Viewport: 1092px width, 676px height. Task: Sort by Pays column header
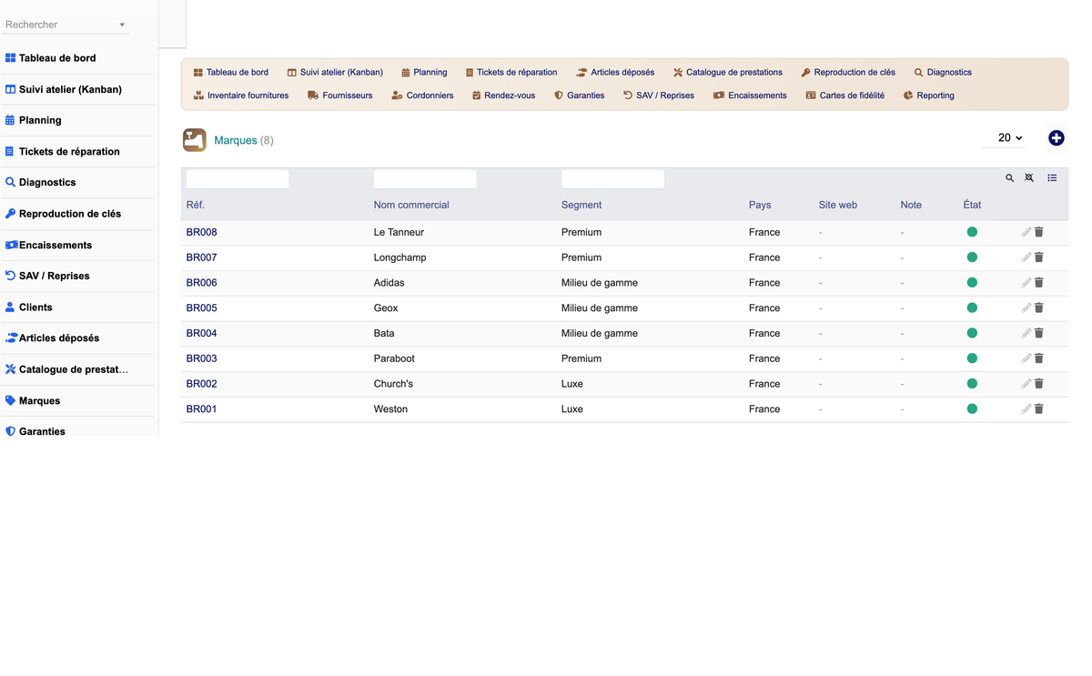[x=760, y=205]
